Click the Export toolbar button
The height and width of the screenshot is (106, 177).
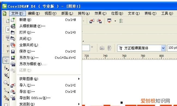[99, 21]
